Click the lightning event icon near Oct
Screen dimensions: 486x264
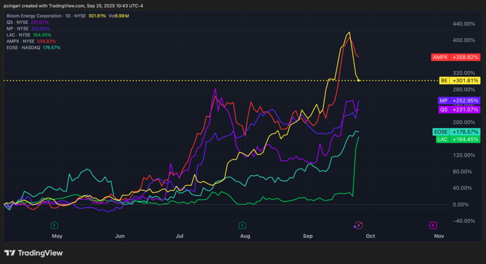pos(359,225)
